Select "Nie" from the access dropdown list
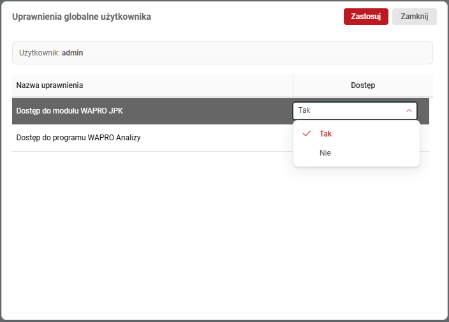The image size is (449, 322). point(325,153)
